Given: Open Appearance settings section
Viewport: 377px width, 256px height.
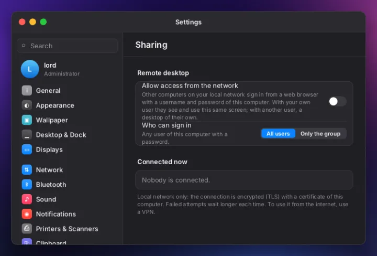Looking at the screenshot, I should pos(55,105).
